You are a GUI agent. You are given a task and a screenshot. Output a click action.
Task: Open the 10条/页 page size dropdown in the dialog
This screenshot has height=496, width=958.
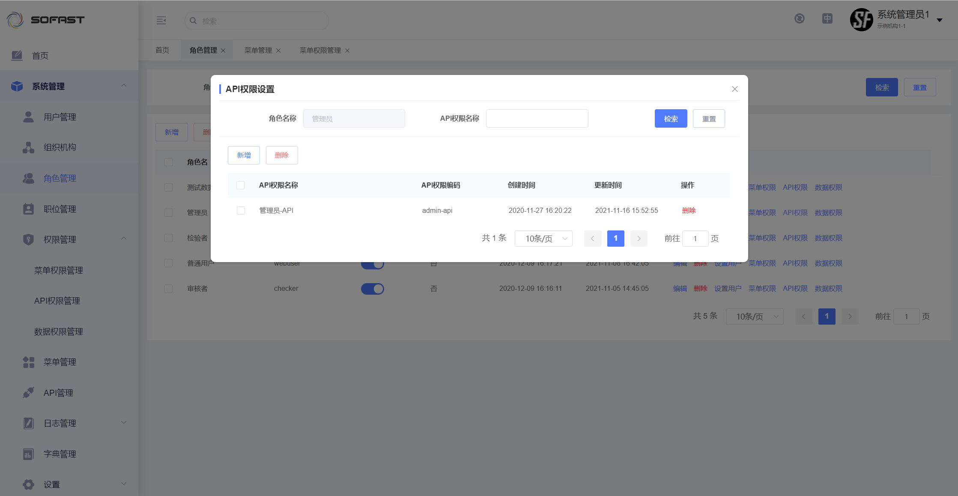(x=543, y=239)
